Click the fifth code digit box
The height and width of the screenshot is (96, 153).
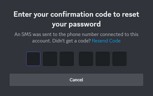click(x=103, y=59)
